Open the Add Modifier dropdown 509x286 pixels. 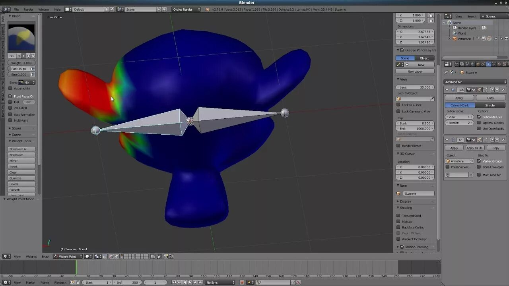pyautogui.click(x=475, y=82)
